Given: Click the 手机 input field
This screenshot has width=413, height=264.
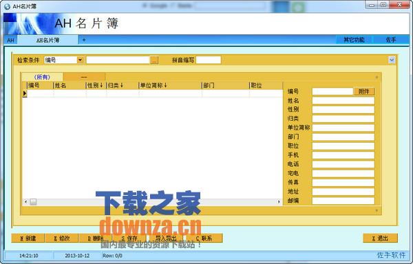Looking at the screenshot, I should (x=343, y=155).
